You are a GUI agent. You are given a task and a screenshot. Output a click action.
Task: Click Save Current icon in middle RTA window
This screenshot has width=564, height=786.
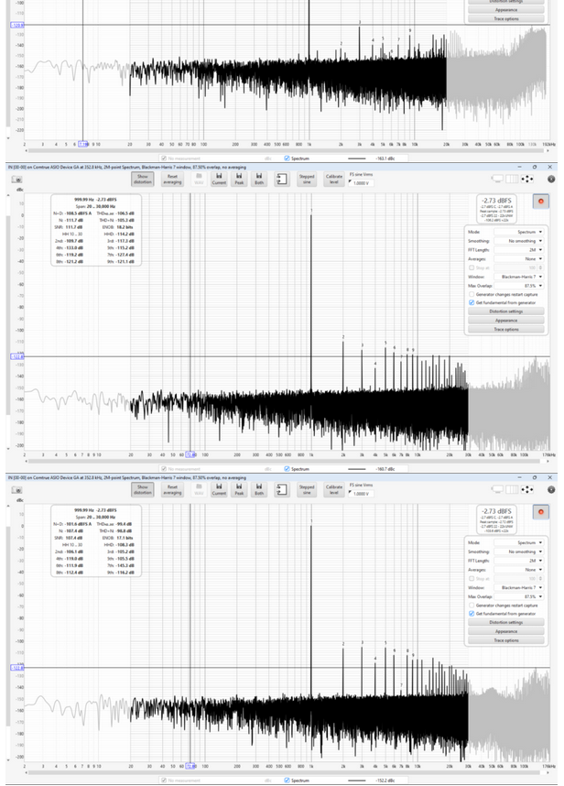tap(219, 179)
